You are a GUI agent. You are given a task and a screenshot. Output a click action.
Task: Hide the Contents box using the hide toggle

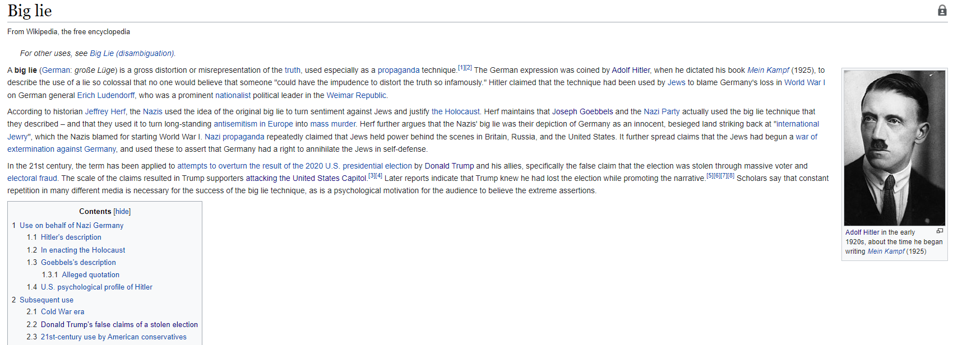click(122, 211)
